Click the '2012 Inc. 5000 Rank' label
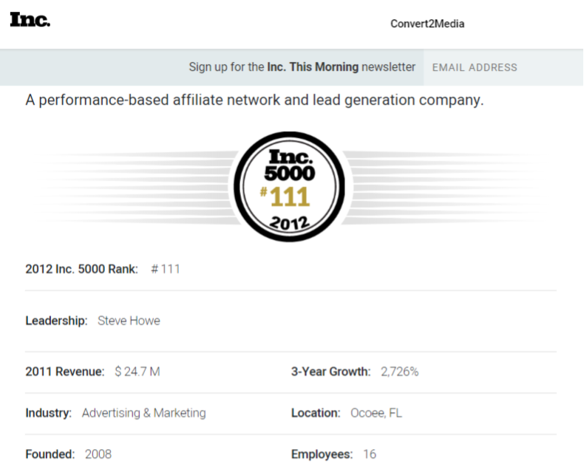 click(81, 269)
